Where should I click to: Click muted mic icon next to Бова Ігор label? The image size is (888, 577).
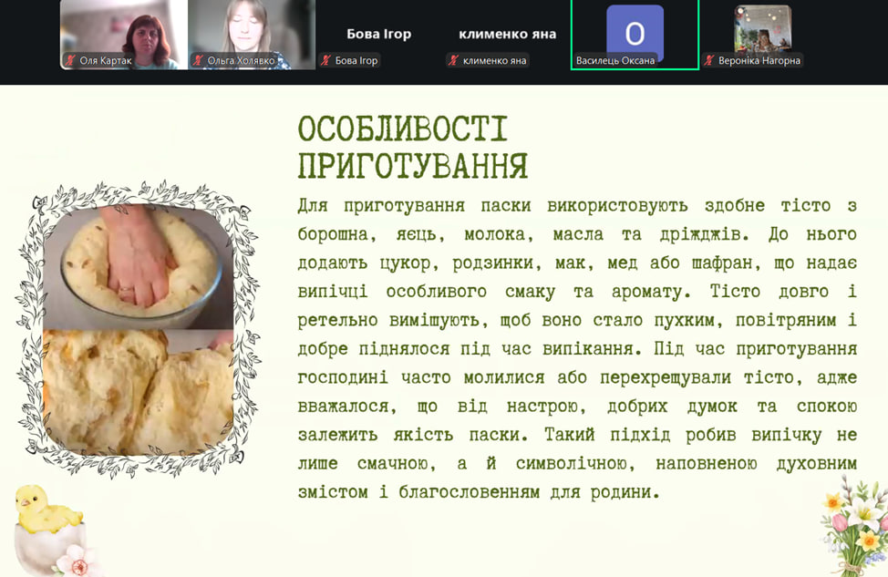325,61
